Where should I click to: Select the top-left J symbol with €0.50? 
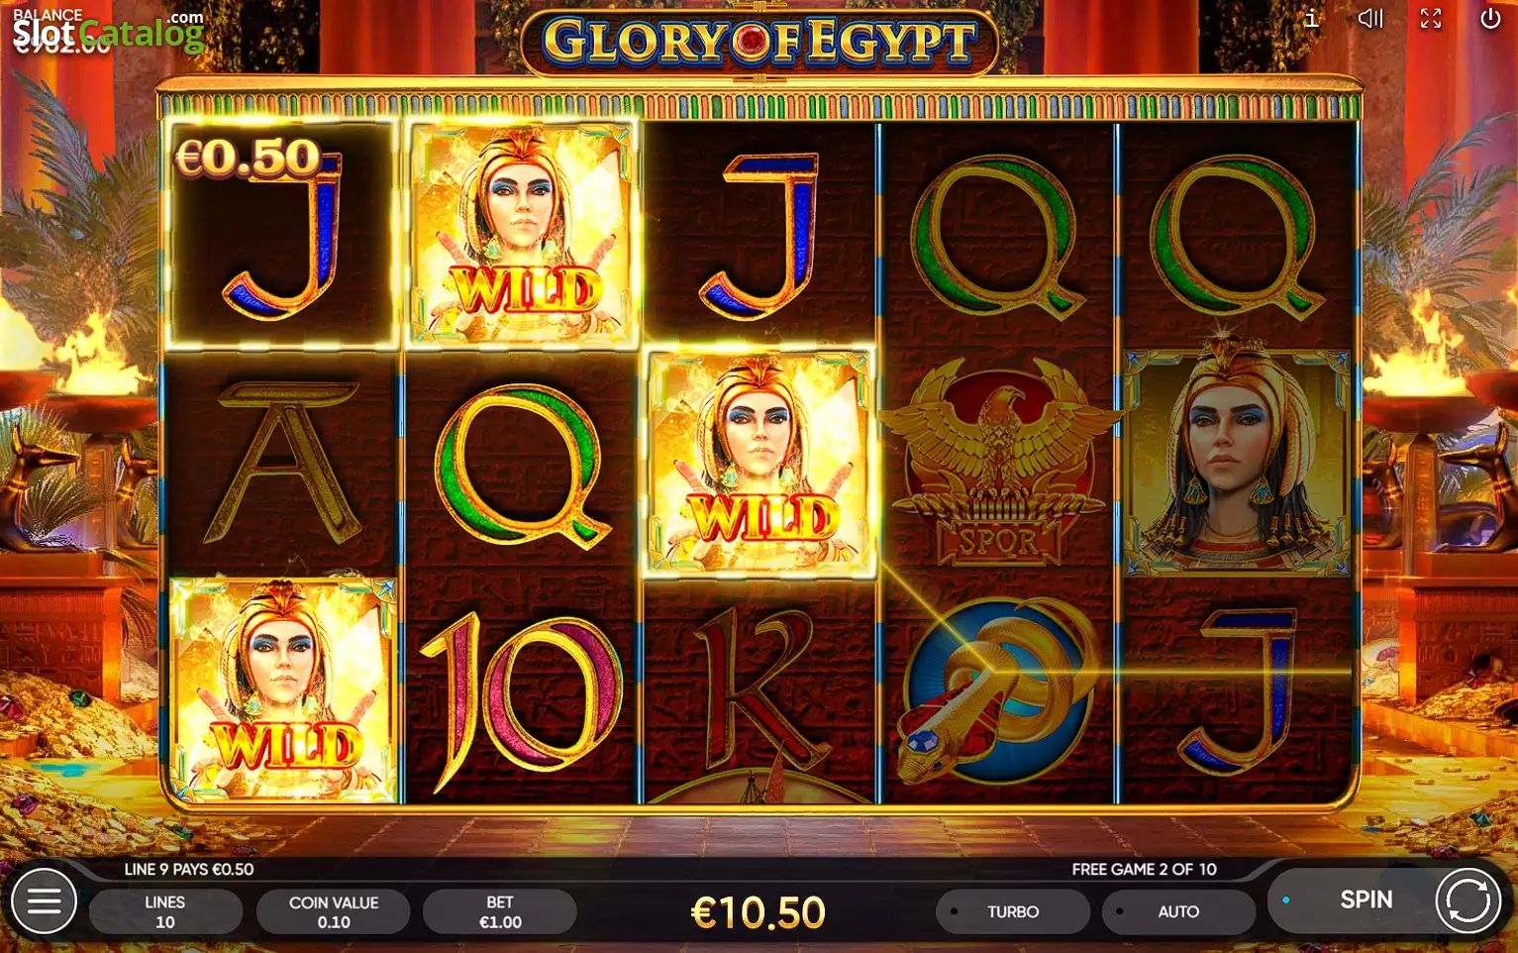point(282,235)
